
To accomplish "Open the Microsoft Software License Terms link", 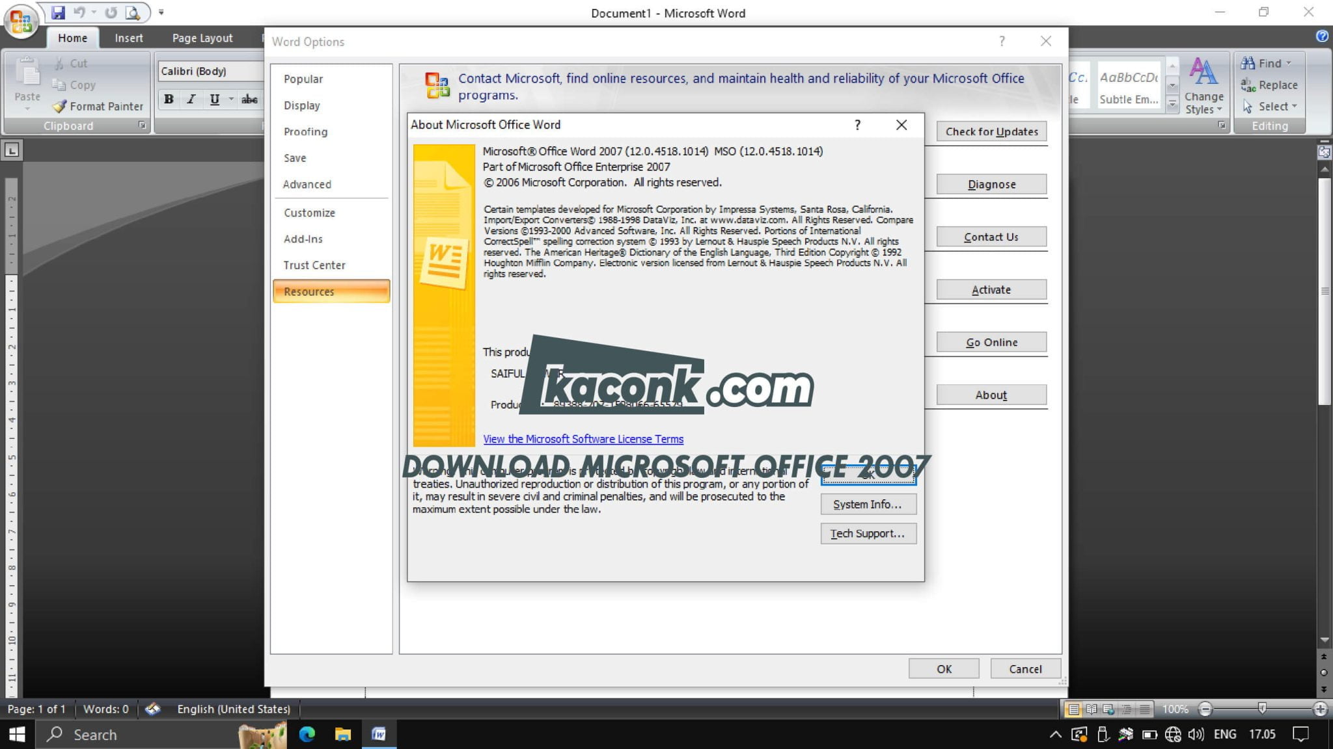I will click(583, 439).
